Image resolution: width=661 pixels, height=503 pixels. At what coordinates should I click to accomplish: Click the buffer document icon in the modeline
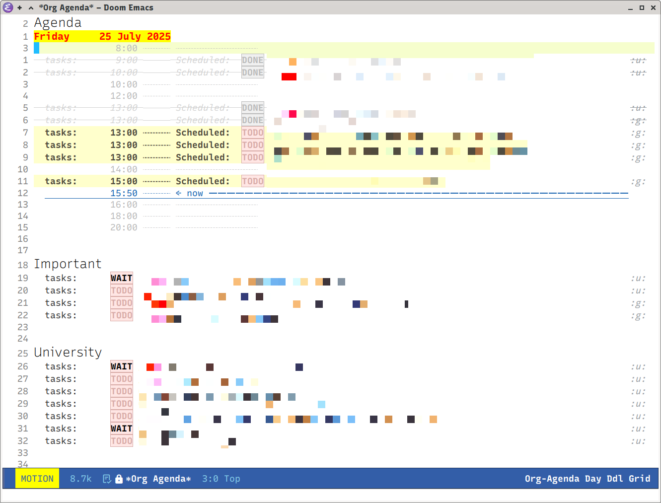pos(107,479)
